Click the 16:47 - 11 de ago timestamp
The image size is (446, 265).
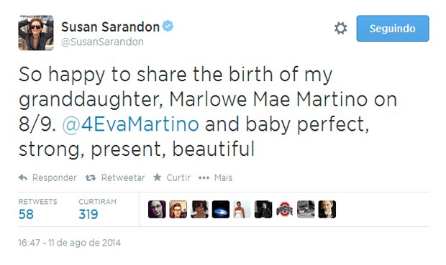coord(69,243)
